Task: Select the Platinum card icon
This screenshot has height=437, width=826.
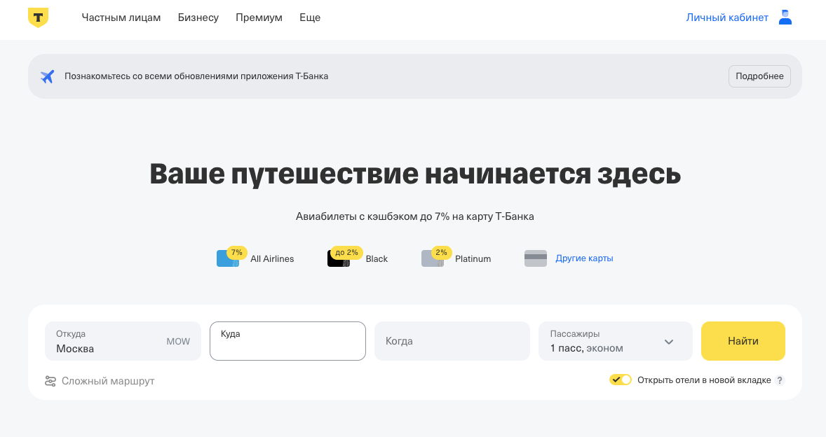Action: click(433, 258)
